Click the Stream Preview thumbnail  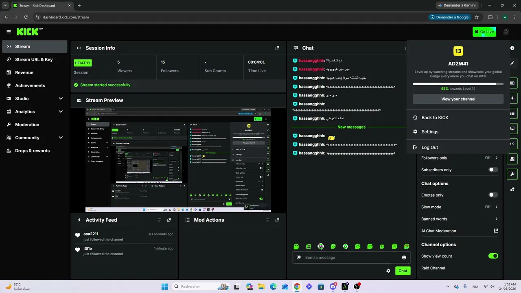(178, 160)
